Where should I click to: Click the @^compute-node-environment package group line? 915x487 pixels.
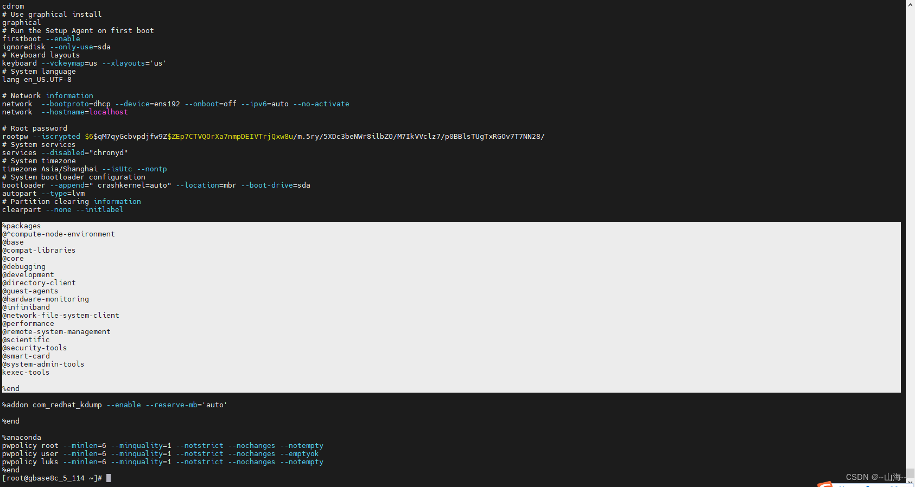(59, 234)
